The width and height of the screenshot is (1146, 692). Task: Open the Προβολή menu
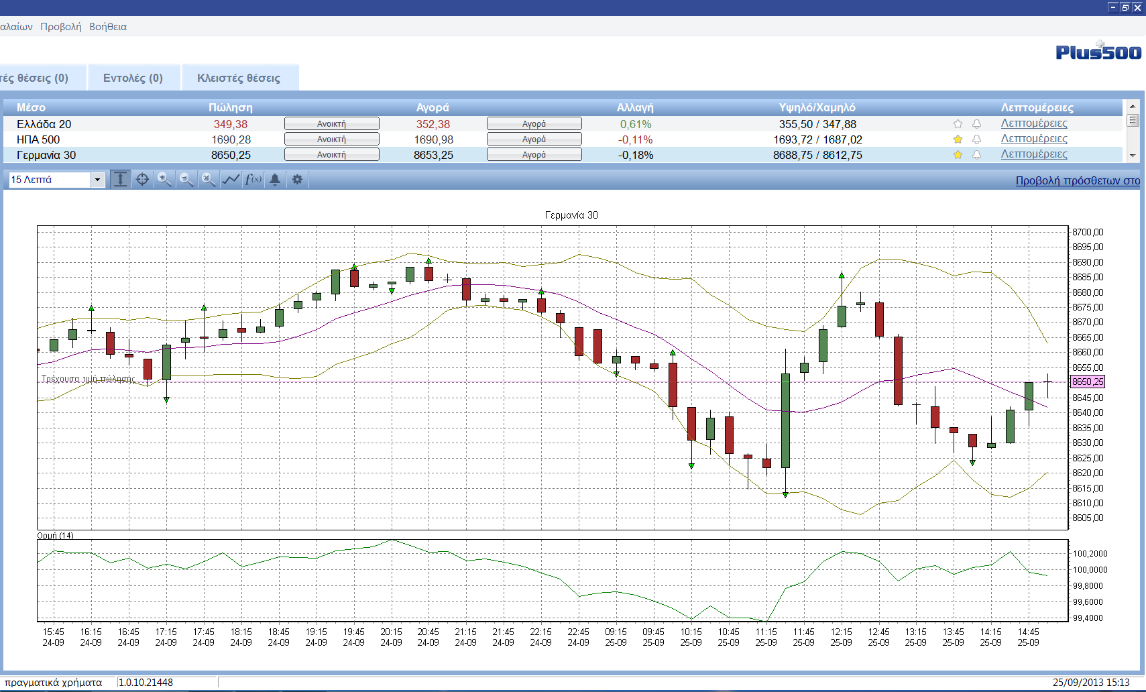[61, 27]
